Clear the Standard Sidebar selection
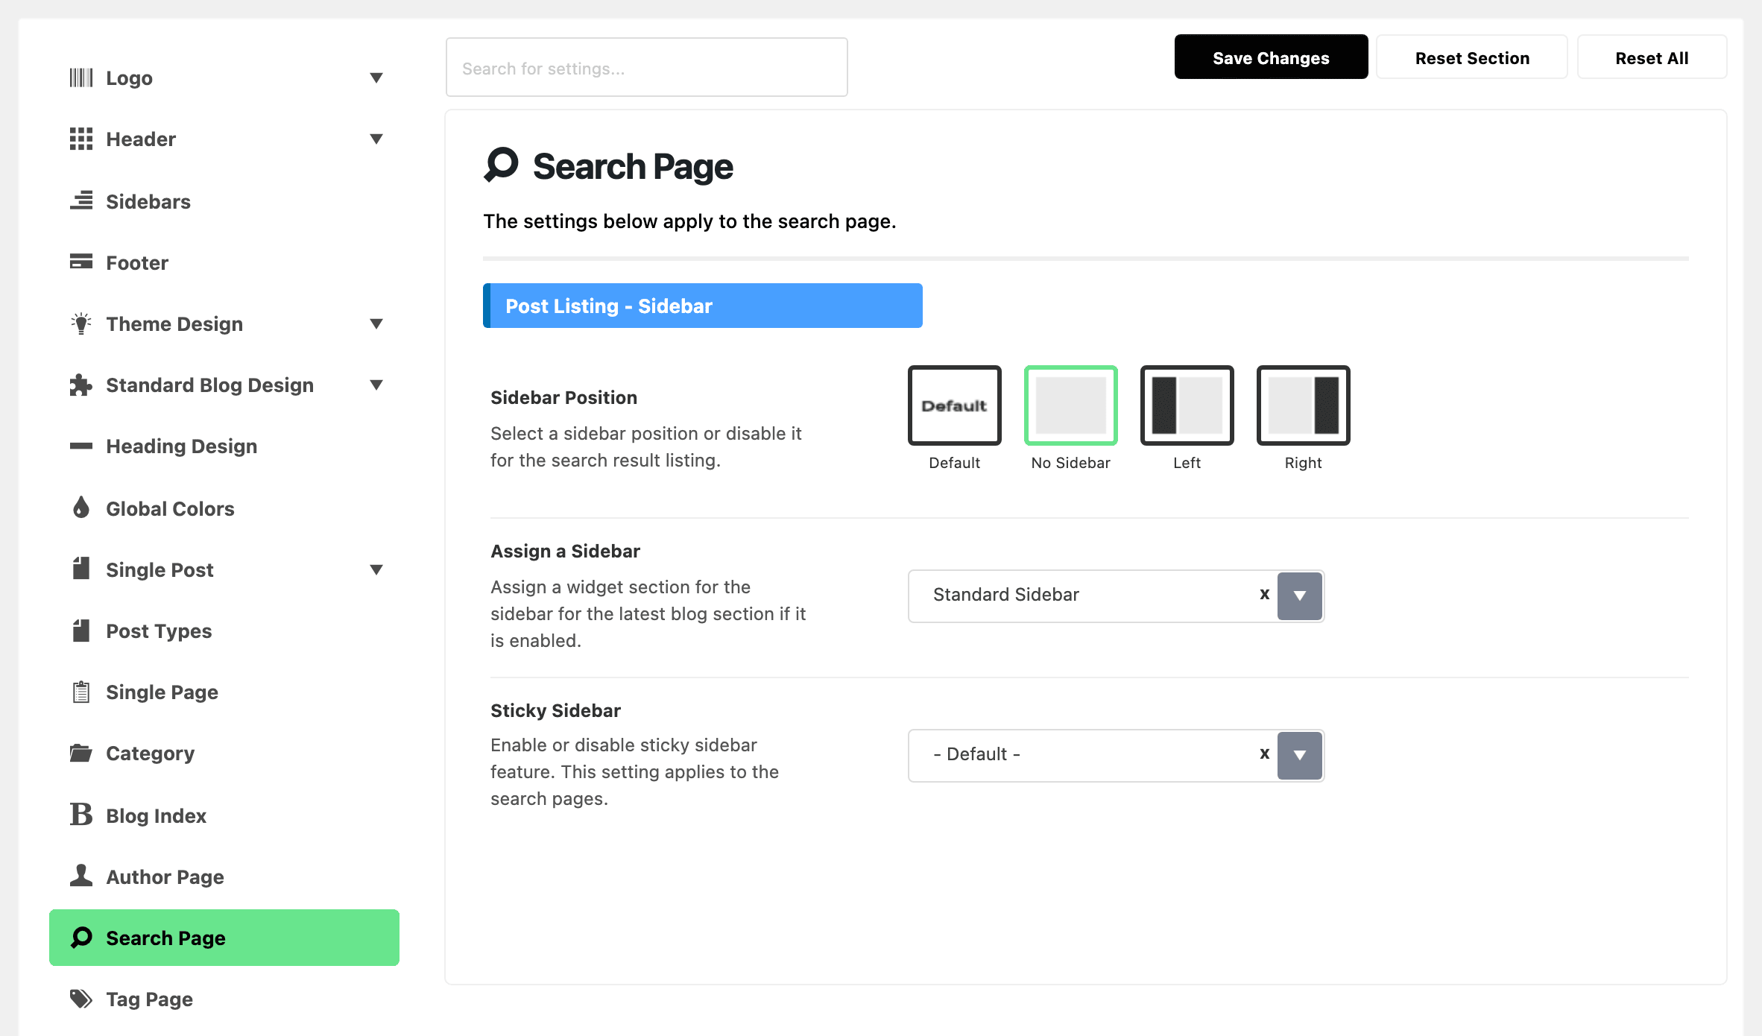The width and height of the screenshot is (1762, 1036). pyautogui.click(x=1265, y=594)
